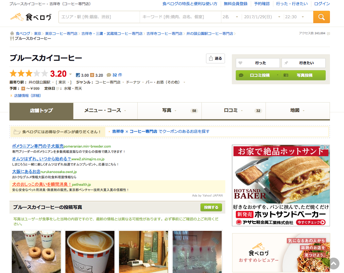Open 行った・行きたい link in header
The image size is (344, 273).
[292, 4]
